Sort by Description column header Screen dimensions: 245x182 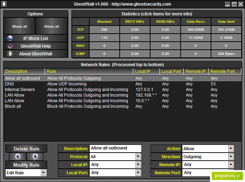tap(24, 71)
